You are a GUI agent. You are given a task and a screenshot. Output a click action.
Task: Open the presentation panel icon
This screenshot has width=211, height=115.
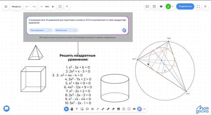click(x=147, y=6)
